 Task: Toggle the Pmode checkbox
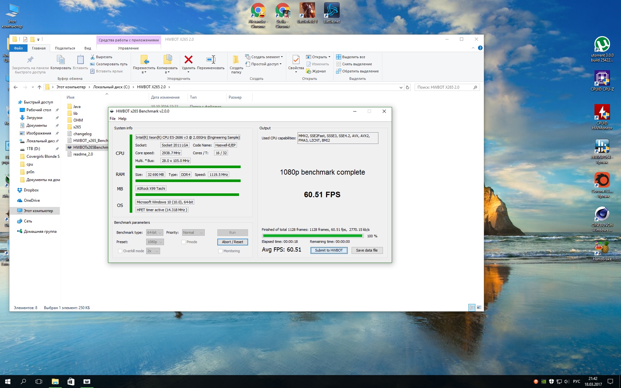pos(183,242)
